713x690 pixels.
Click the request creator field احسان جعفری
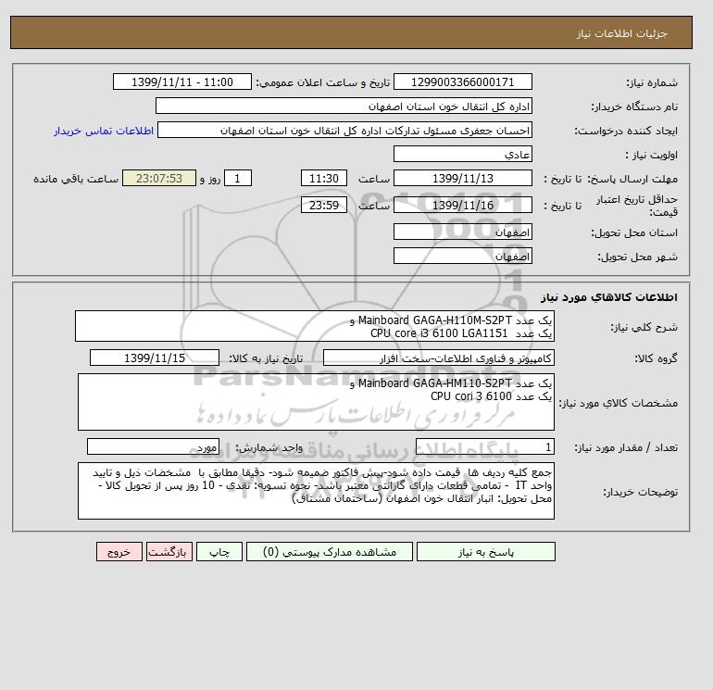pos(344,130)
